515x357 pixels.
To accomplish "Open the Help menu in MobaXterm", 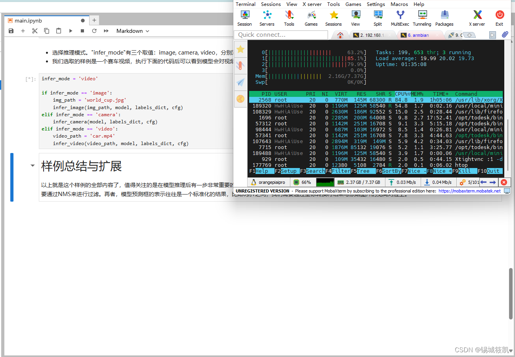I will click(x=419, y=4).
